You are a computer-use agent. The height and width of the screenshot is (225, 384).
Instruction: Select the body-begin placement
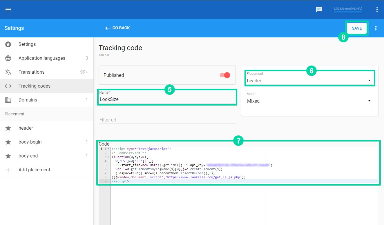46,142
